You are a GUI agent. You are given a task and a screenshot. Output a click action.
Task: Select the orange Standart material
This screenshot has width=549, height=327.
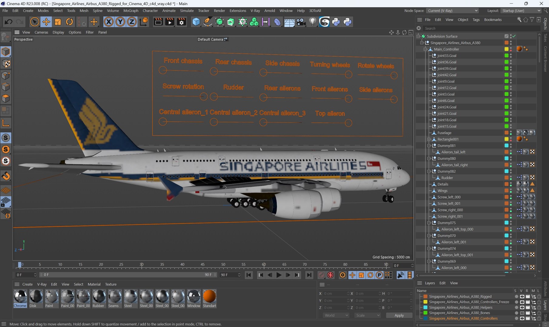click(209, 299)
